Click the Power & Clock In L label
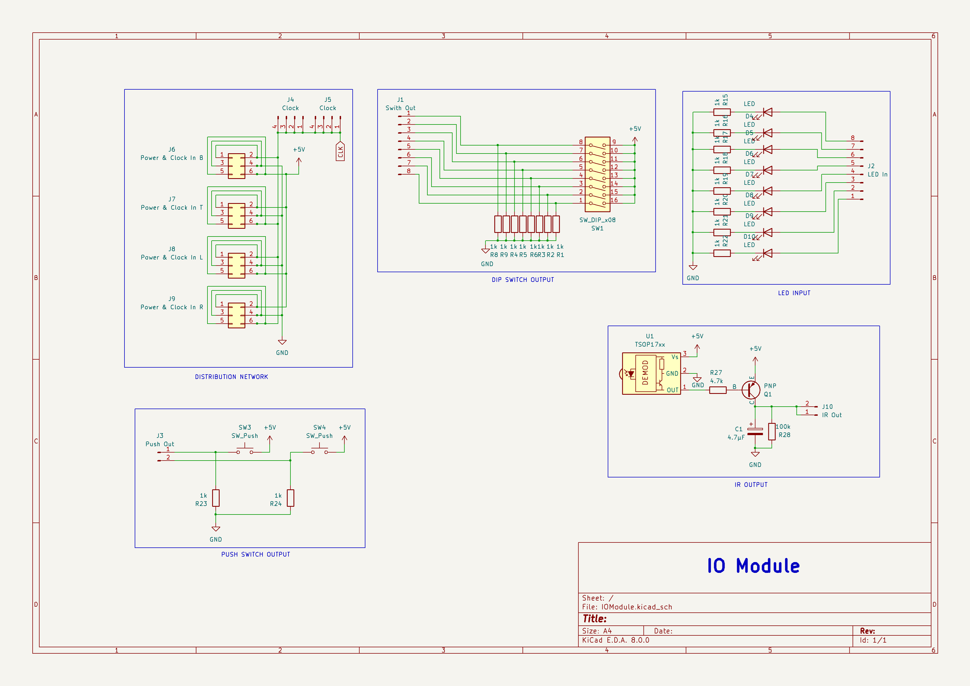970x686 pixels. tap(171, 258)
